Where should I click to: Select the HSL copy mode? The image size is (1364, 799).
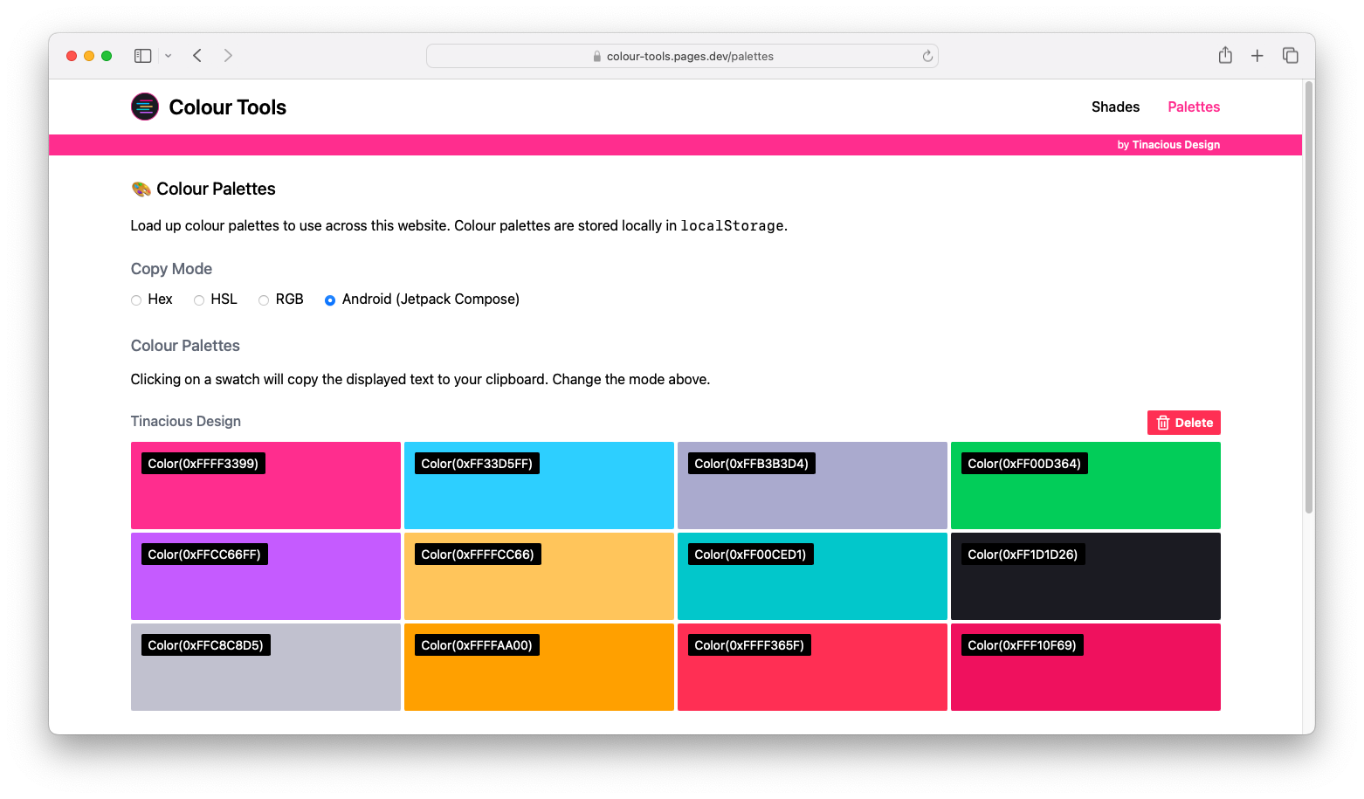[199, 300]
